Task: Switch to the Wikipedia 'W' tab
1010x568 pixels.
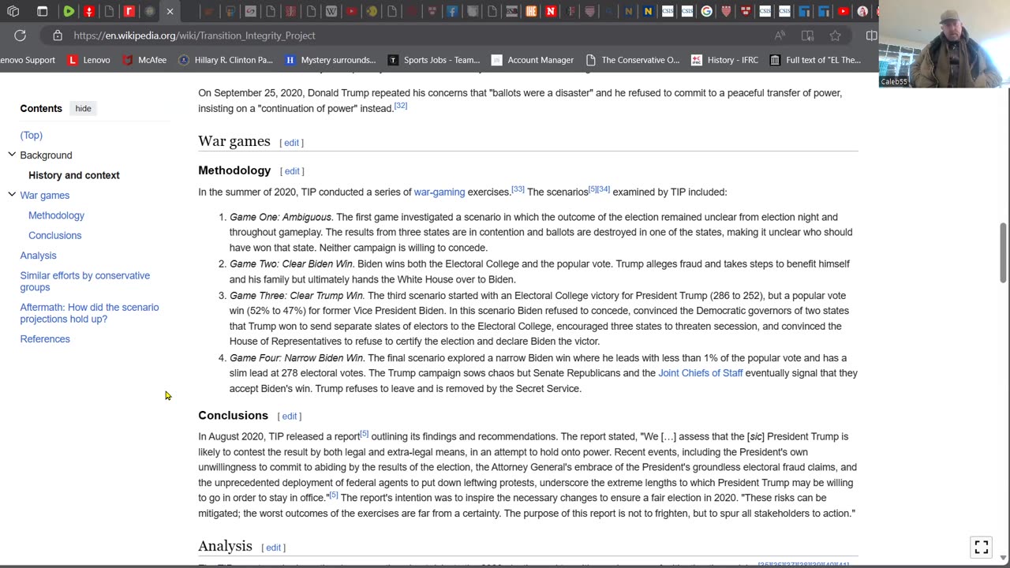Action: click(x=331, y=11)
